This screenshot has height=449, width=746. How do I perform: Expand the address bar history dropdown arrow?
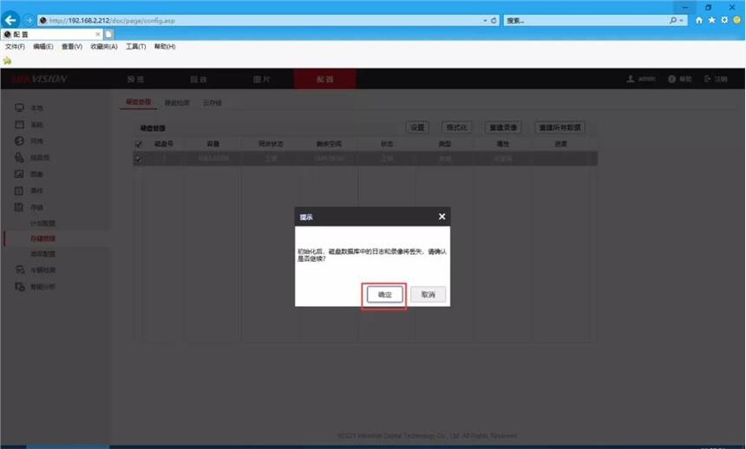point(485,20)
